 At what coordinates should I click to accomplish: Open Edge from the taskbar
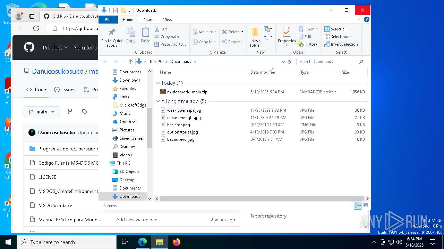click(143, 242)
